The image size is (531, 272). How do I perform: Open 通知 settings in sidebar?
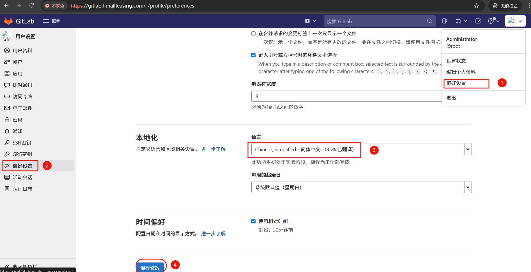click(x=17, y=131)
